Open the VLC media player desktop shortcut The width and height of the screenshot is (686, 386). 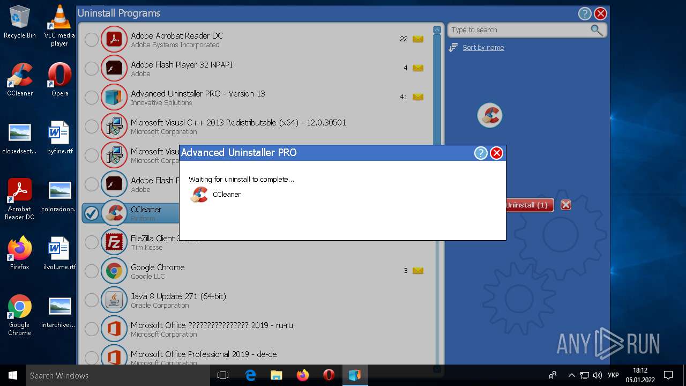(59, 26)
